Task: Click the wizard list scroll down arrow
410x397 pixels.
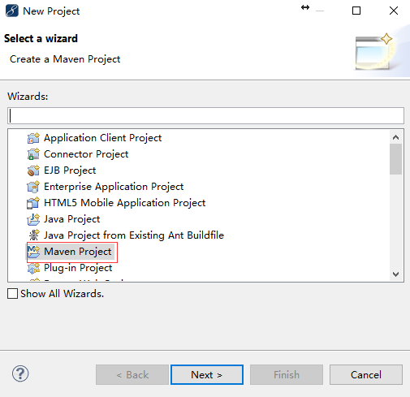Action: (x=395, y=274)
